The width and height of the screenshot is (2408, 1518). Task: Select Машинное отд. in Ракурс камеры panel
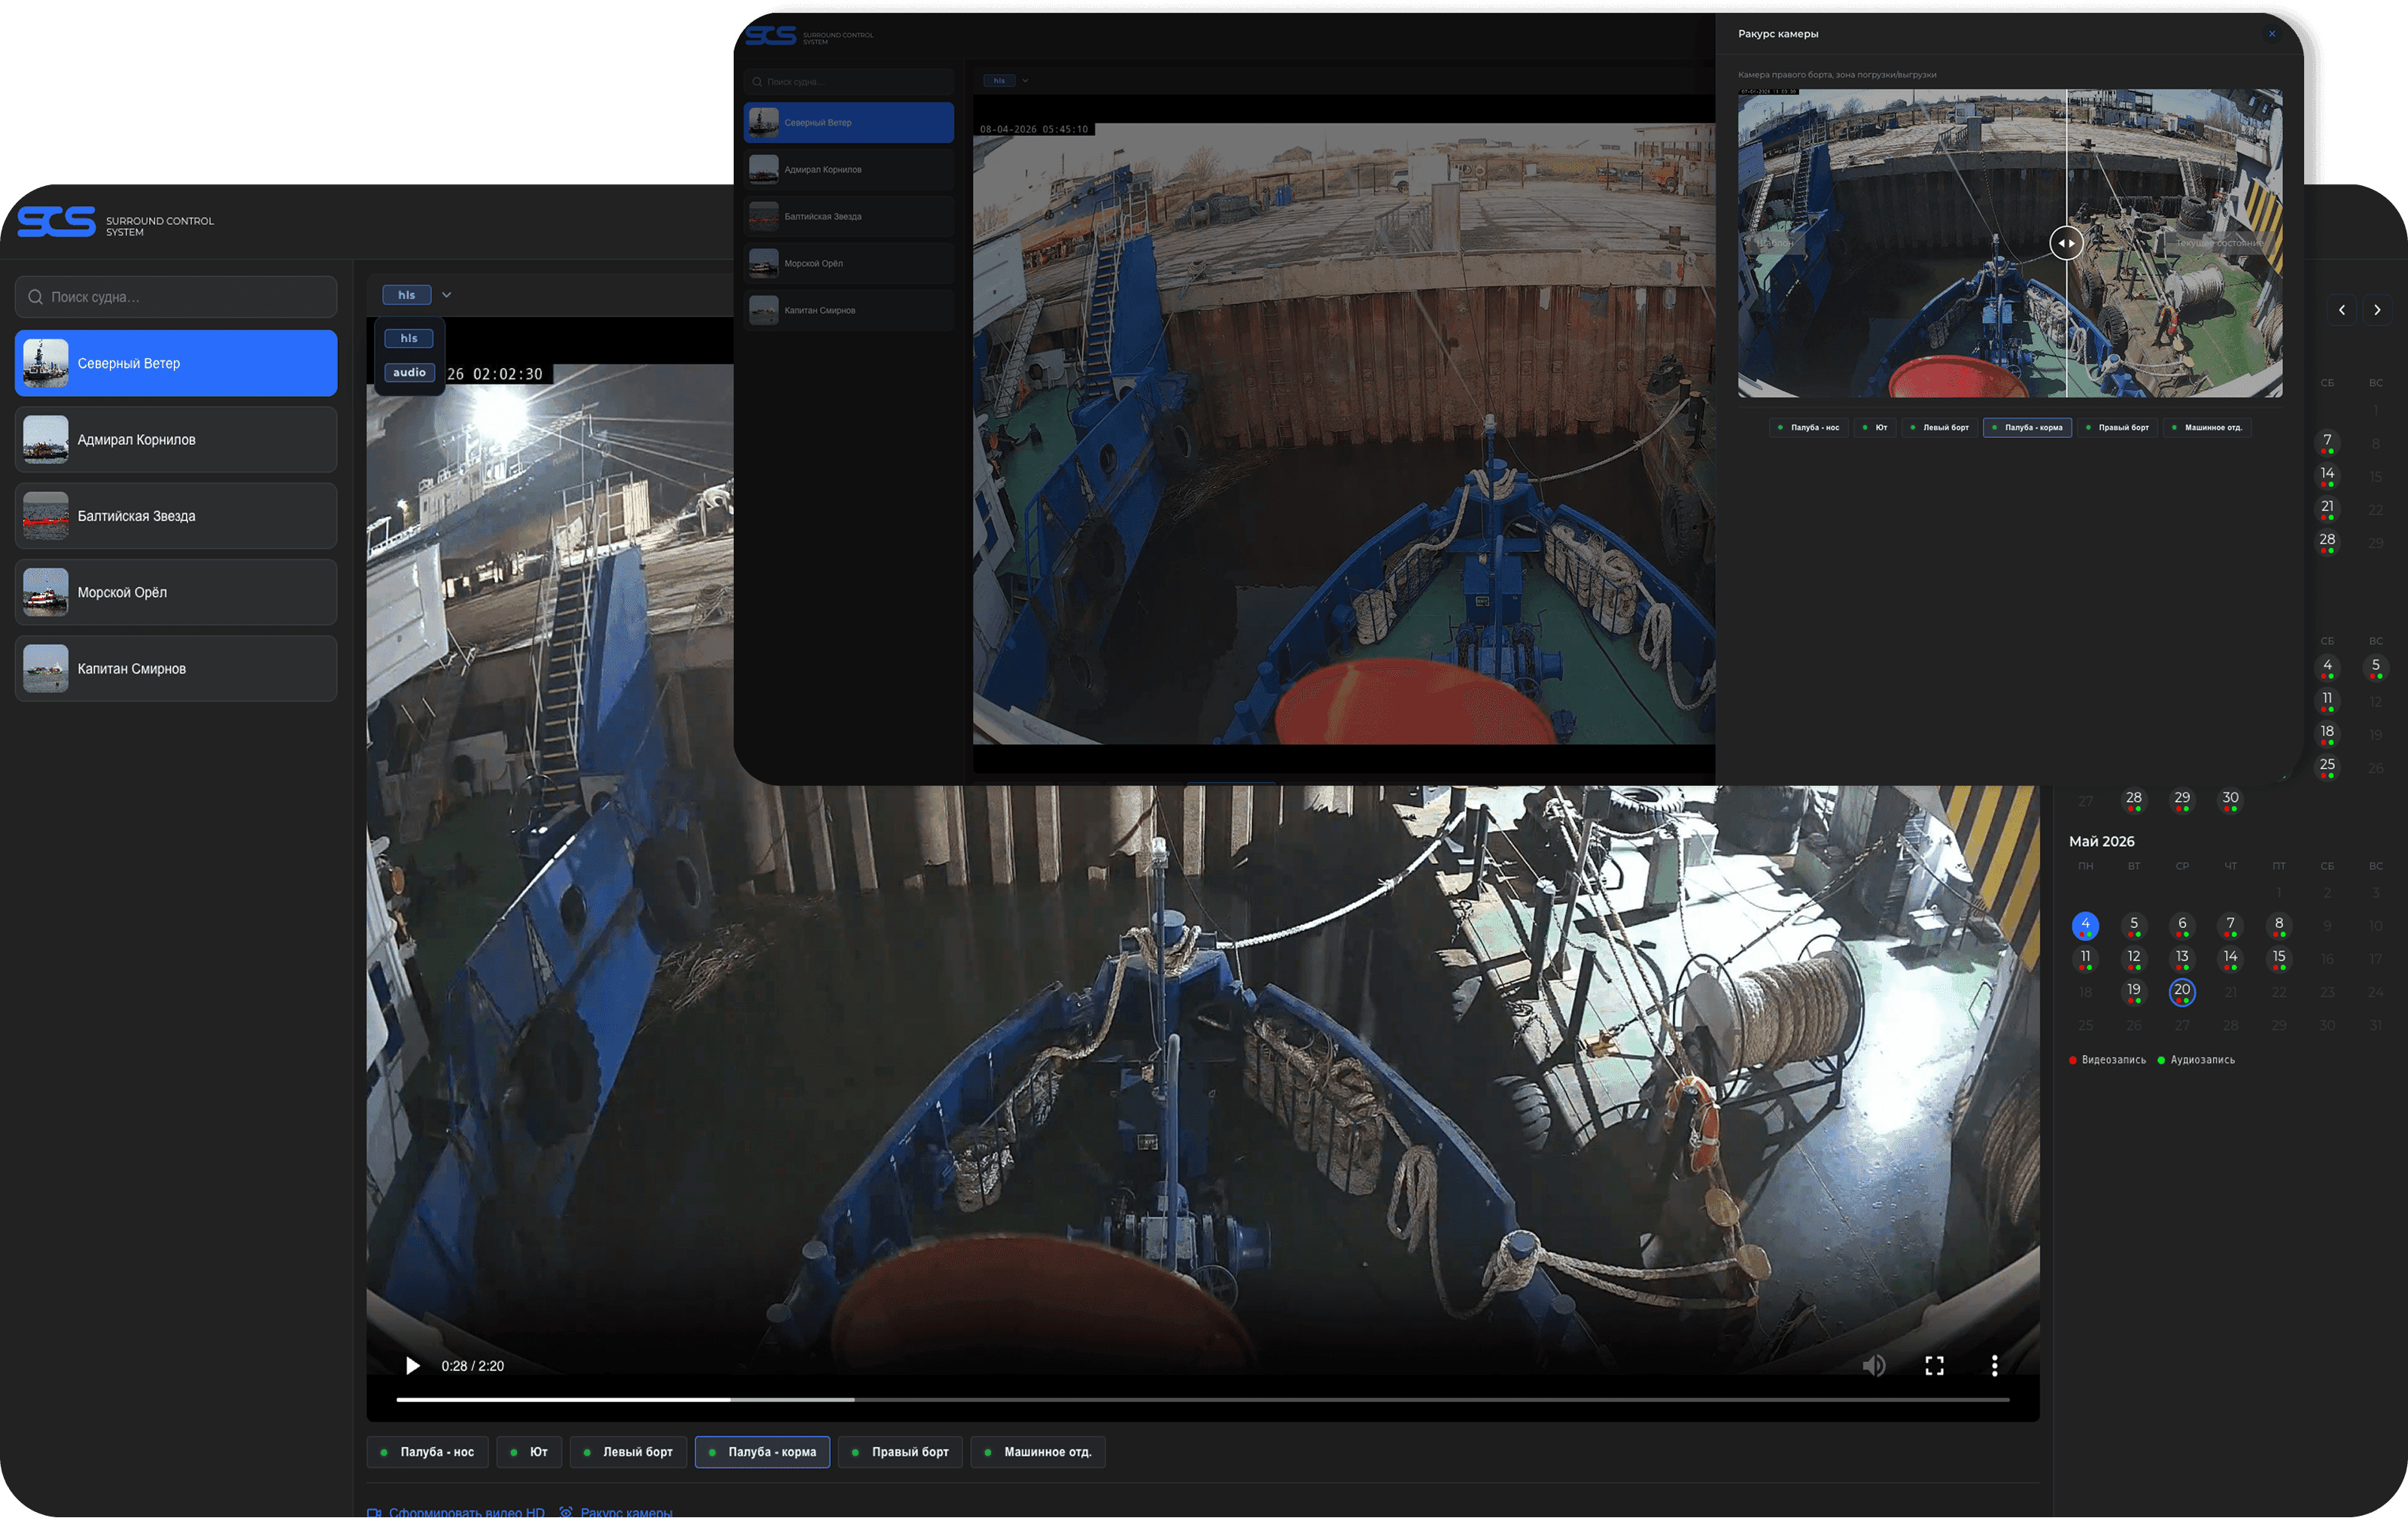click(x=2207, y=428)
